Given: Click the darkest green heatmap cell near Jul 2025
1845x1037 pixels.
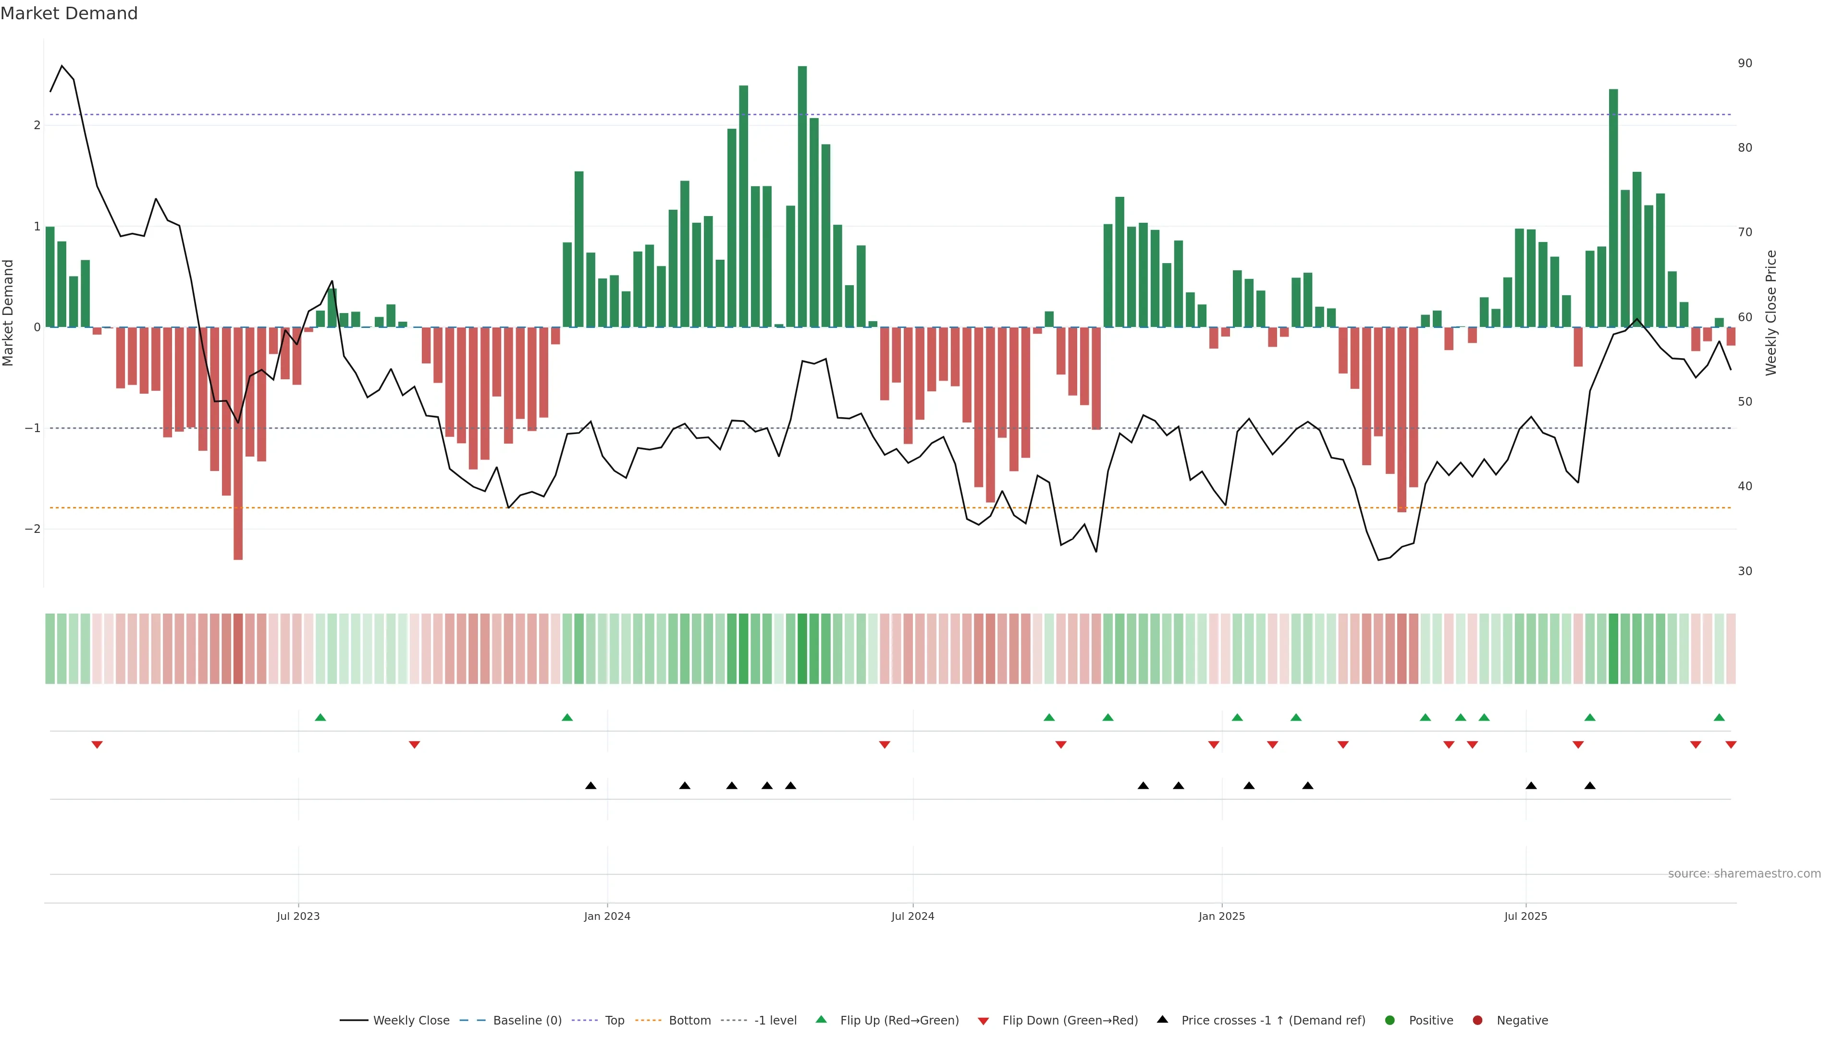Looking at the screenshot, I should click(x=1613, y=649).
